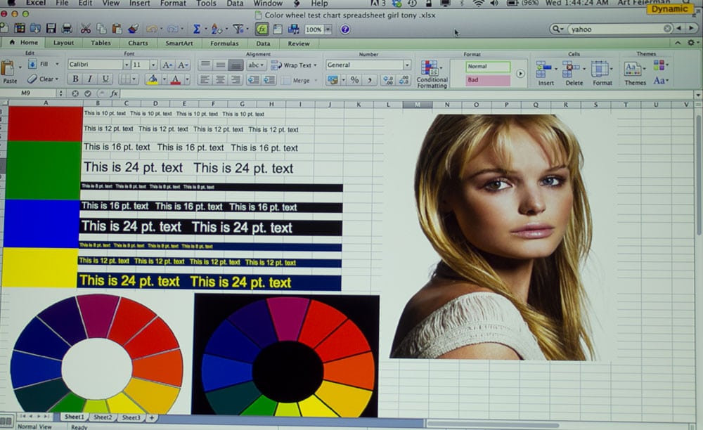Screen dimensions: 703x430
Task: Open Excel Help with the question mark
Action: [344, 30]
